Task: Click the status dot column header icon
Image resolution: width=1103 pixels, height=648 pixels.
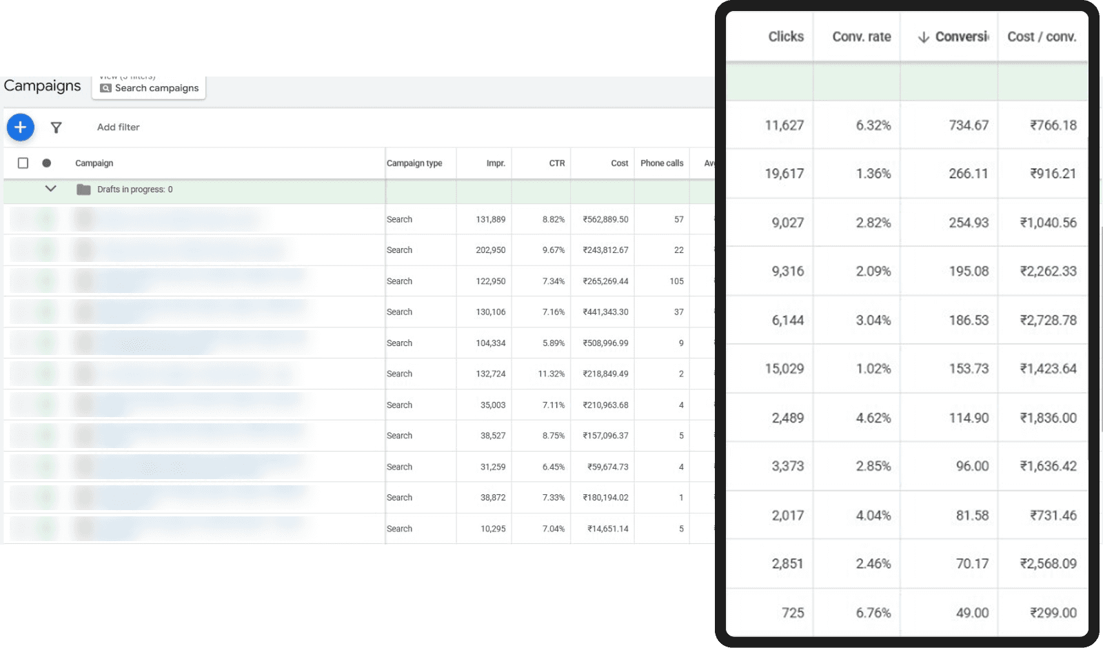Action: (x=46, y=163)
